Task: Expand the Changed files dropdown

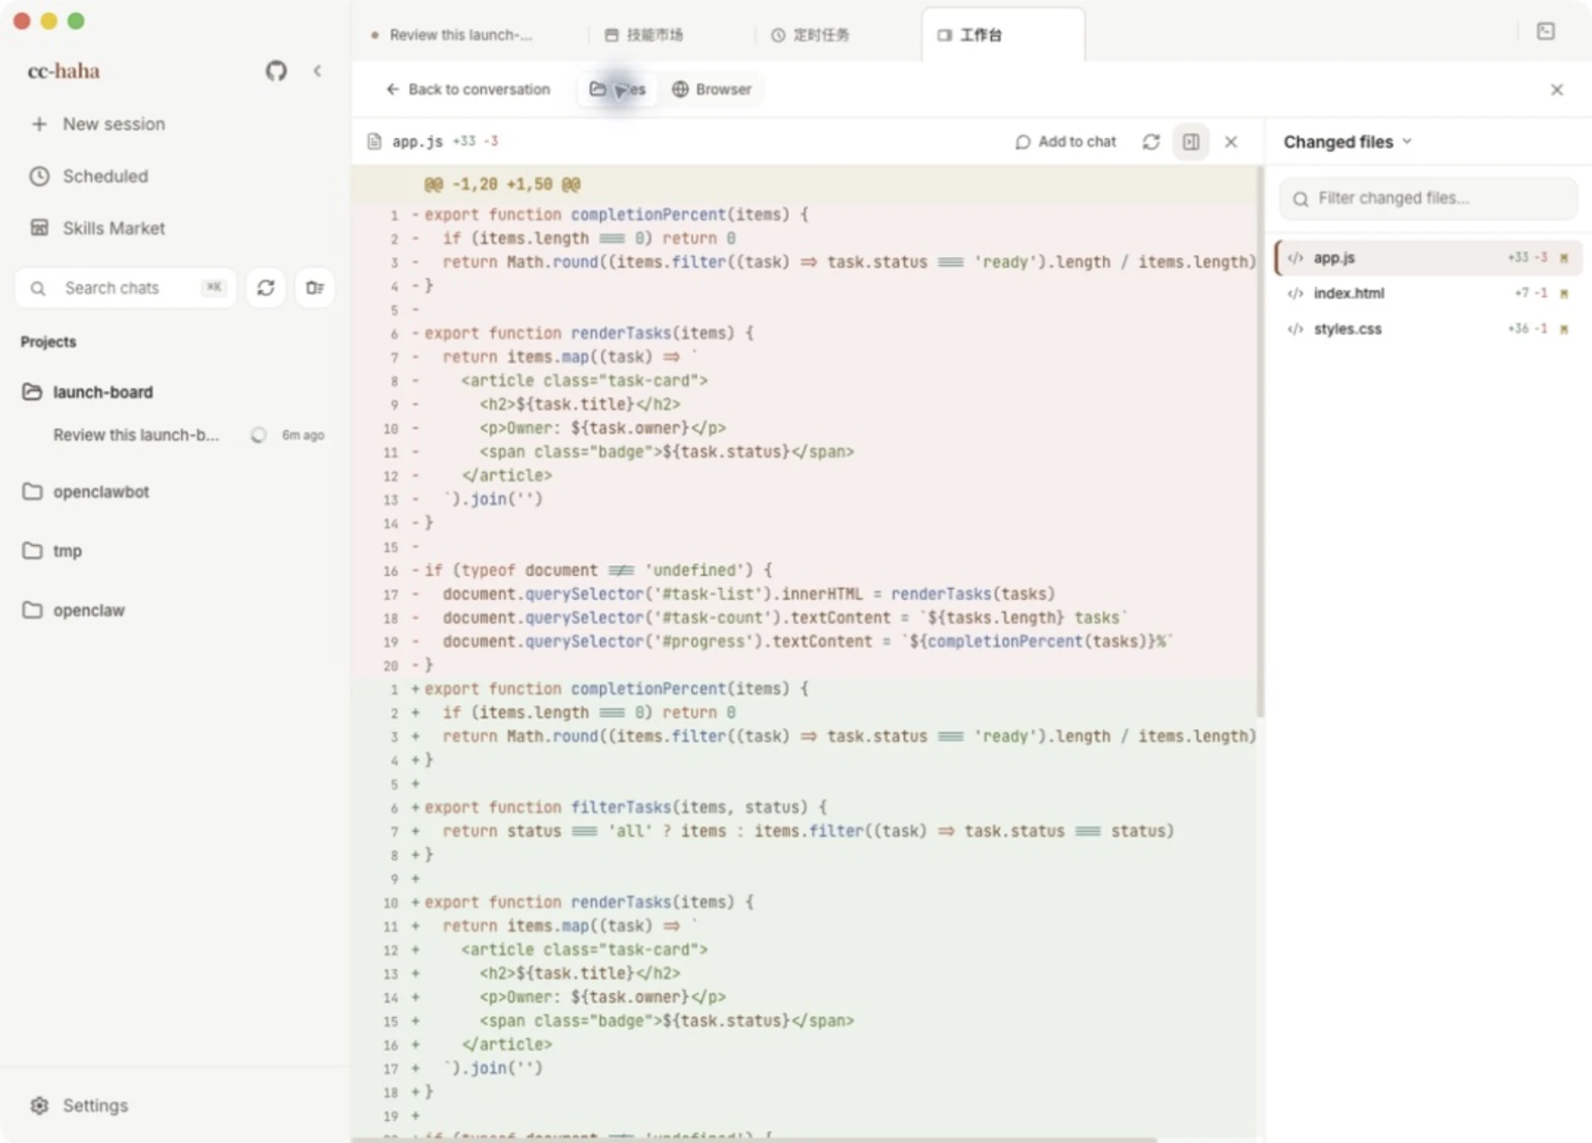Action: [1347, 142]
